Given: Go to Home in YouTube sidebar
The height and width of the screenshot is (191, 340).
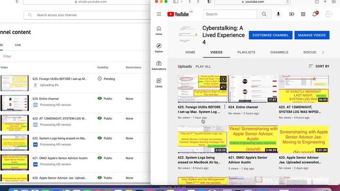Looking at the screenshot, I should click(159, 31).
